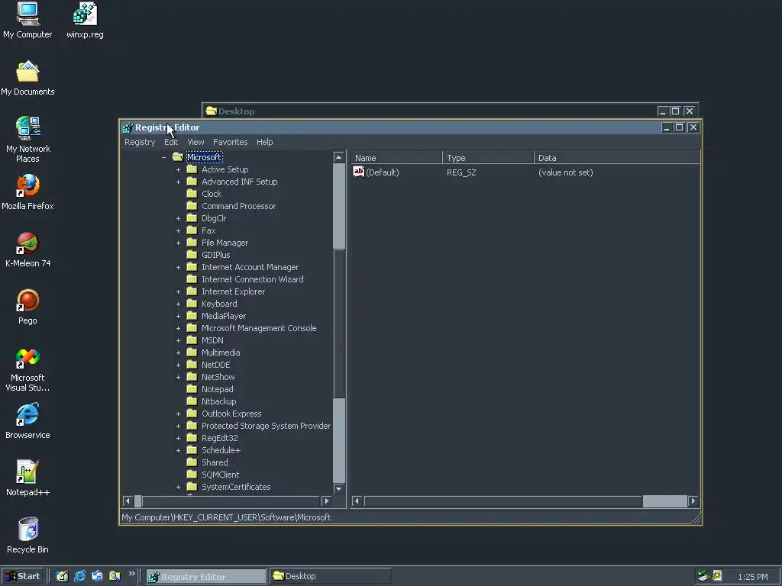Click the values pane scroll left arrow

357,501
